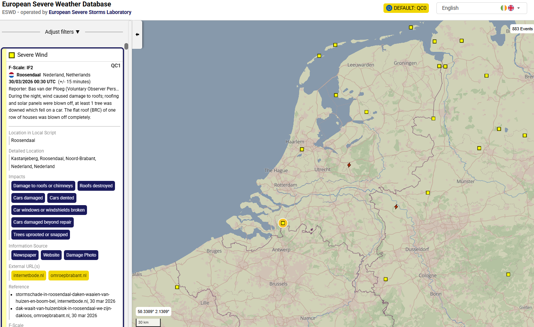Click the Cars damaged impact tag
Viewport: 534px width, 327px height.
[28, 198]
